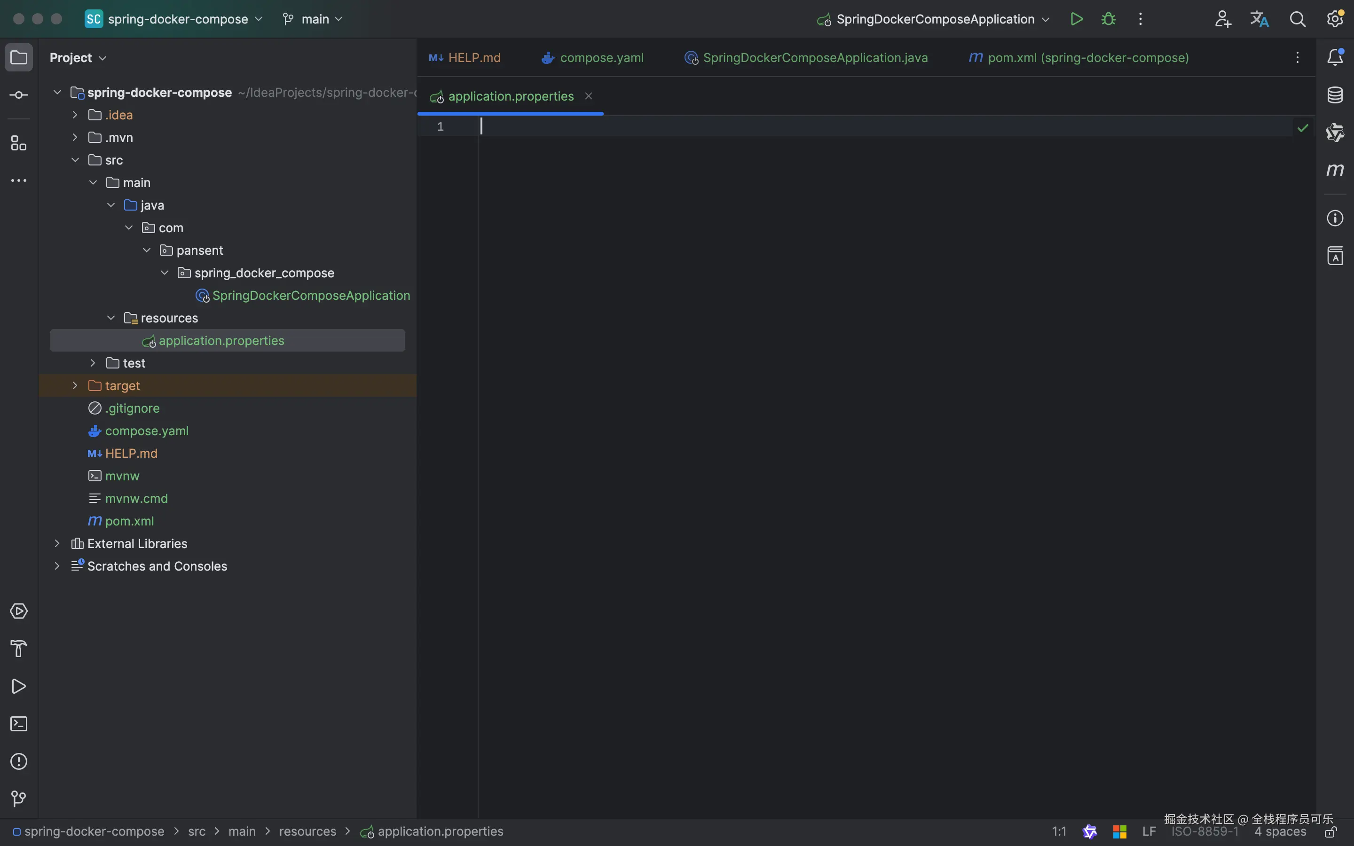Click the Debug bug icon

pyautogui.click(x=1108, y=19)
